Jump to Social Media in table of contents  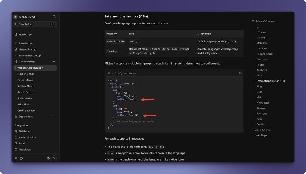(265, 54)
